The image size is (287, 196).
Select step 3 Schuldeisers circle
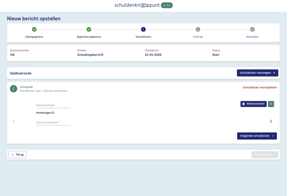pyautogui.click(x=143, y=29)
